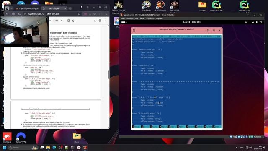
Task: Click the 117% PDF zoom field
Action: [x=56, y=21]
